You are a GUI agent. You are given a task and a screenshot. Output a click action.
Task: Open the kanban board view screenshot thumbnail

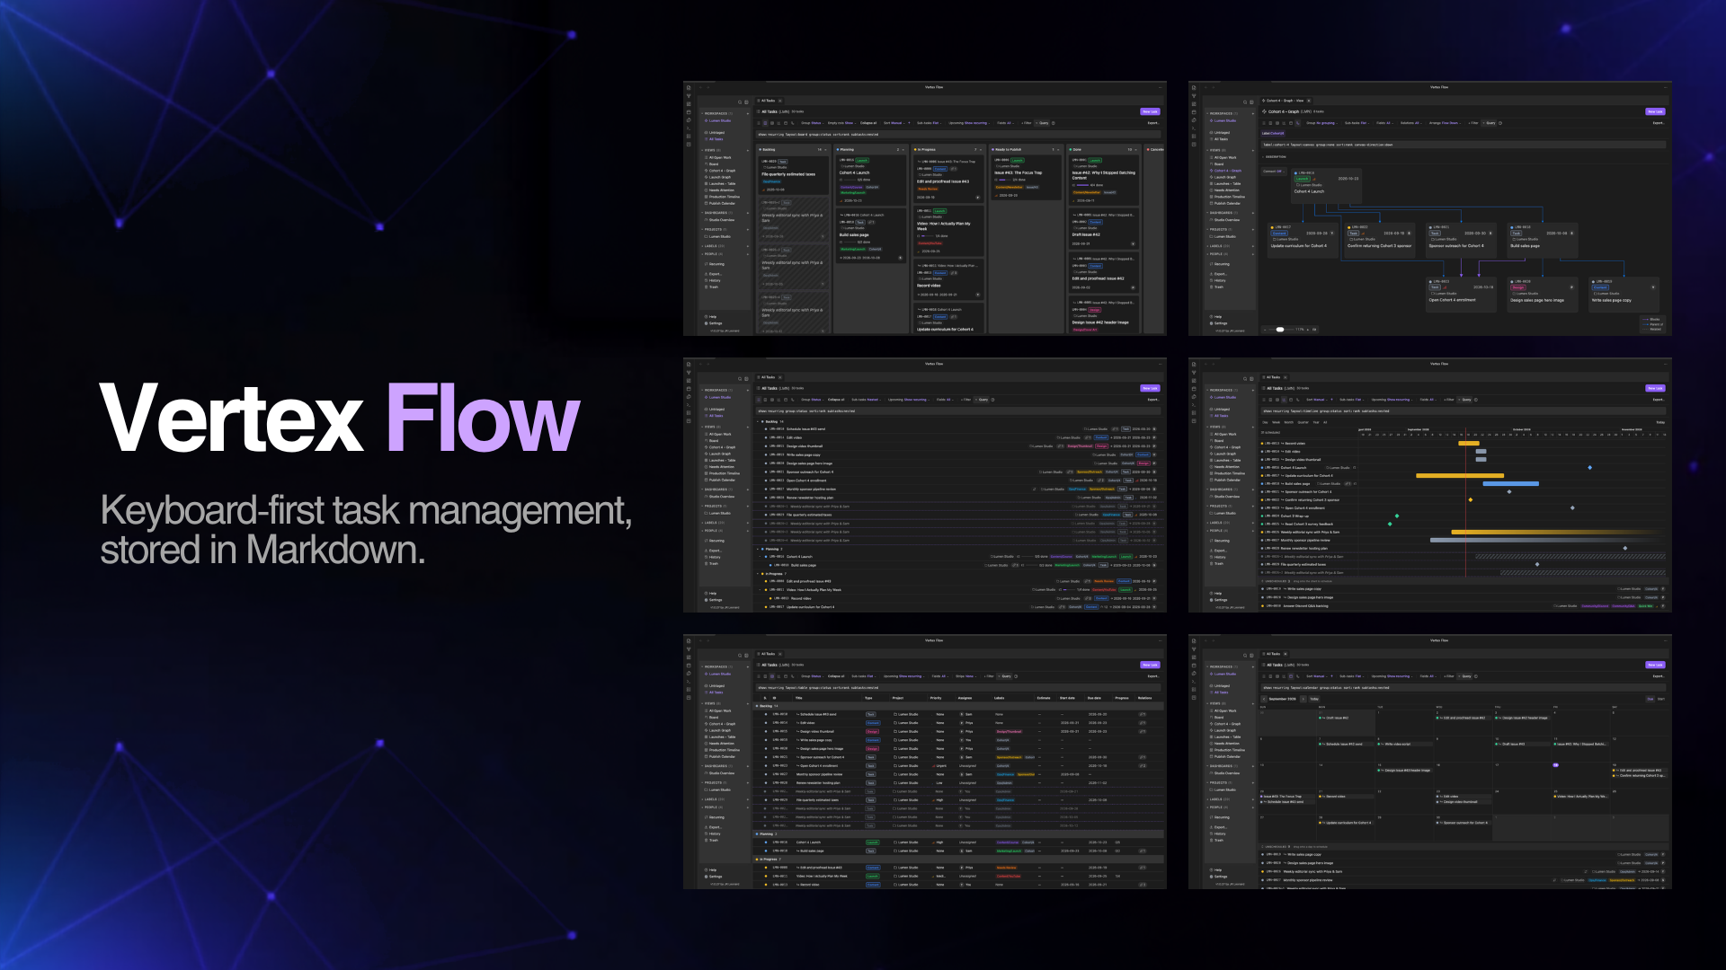[925, 208]
